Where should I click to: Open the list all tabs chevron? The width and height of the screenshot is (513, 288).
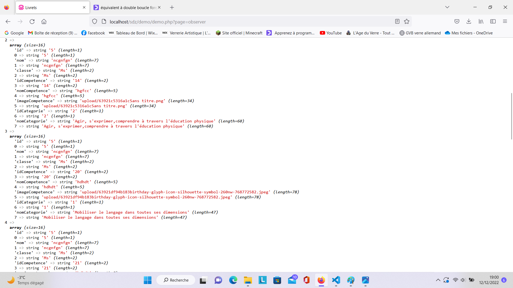[447, 7]
